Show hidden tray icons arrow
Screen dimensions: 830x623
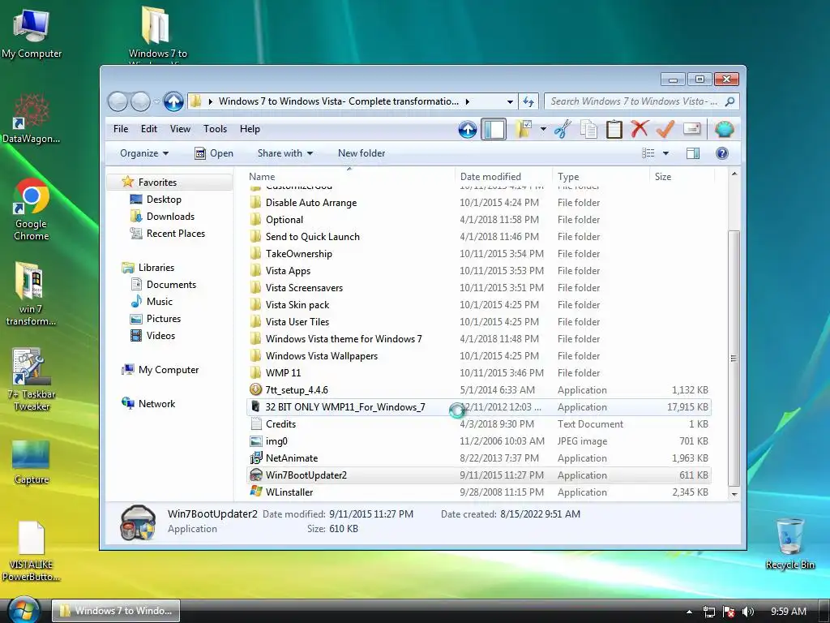click(x=689, y=612)
